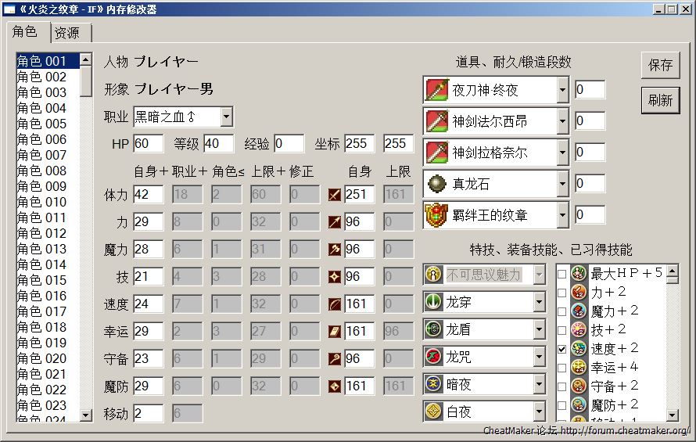
Task: Click the 暗夜 skill icon
Action: tap(434, 384)
